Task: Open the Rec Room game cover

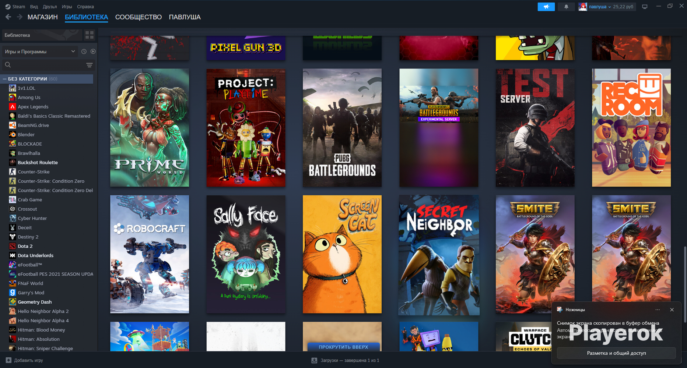Action: click(631, 128)
